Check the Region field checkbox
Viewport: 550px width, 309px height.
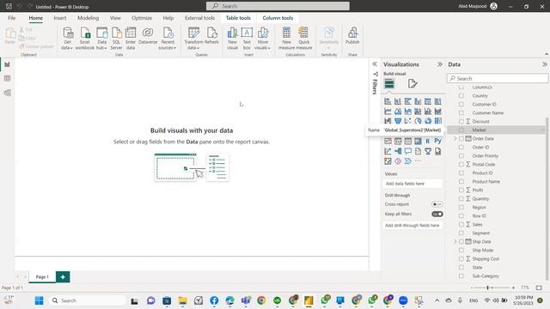pyautogui.click(x=461, y=207)
